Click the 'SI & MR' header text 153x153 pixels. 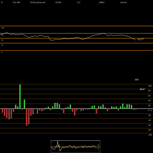coord(16,2)
